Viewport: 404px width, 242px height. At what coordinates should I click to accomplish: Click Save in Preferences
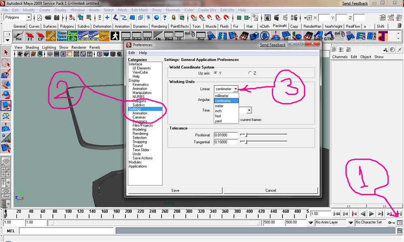click(x=175, y=190)
